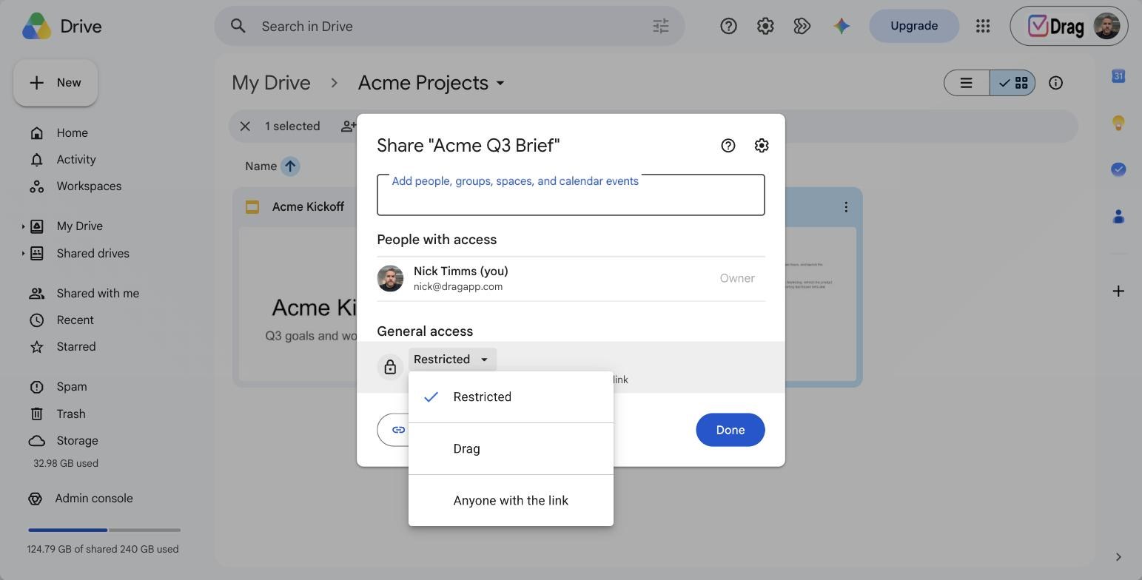Go to Shared with me
The width and height of the screenshot is (1142, 580).
[x=98, y=294]
